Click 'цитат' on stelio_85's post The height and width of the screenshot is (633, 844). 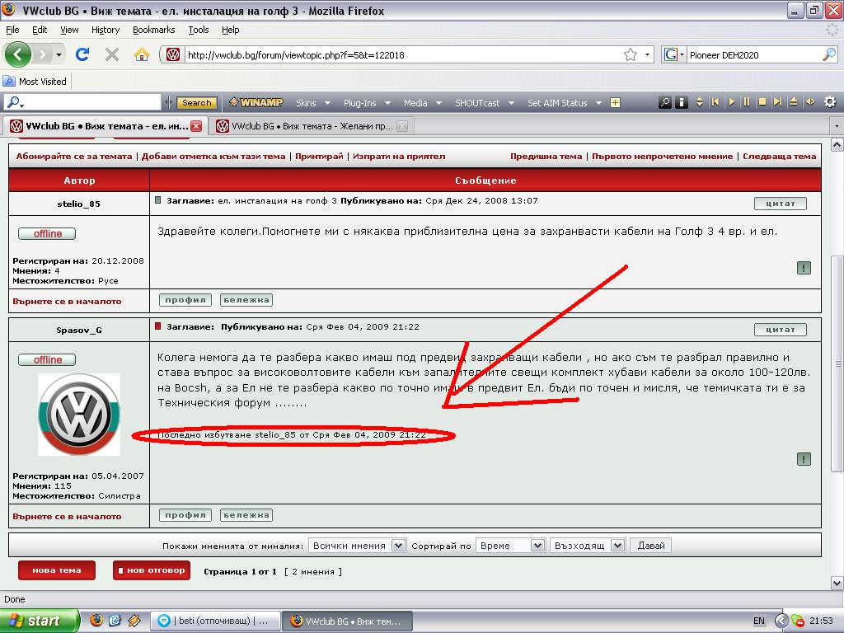(x=780, y=203)
